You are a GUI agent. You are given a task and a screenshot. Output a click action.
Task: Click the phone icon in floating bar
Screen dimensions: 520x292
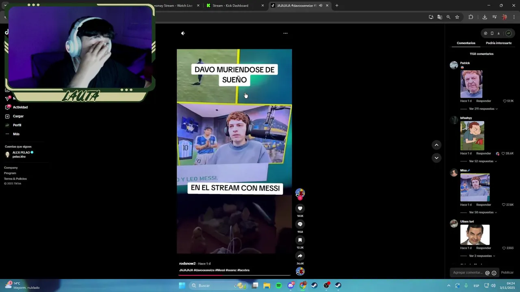[492, 33]
